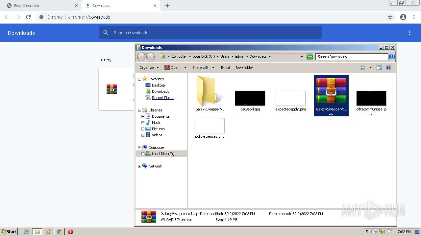Select Downloads in Favorites
This screenshot has height=236, width=421.
click(161, 91)
